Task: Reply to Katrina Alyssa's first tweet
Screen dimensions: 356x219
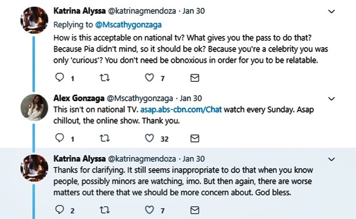Action: (59, 78)
